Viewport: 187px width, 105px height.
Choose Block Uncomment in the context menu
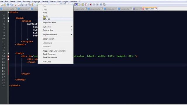[x=56, y=57]
